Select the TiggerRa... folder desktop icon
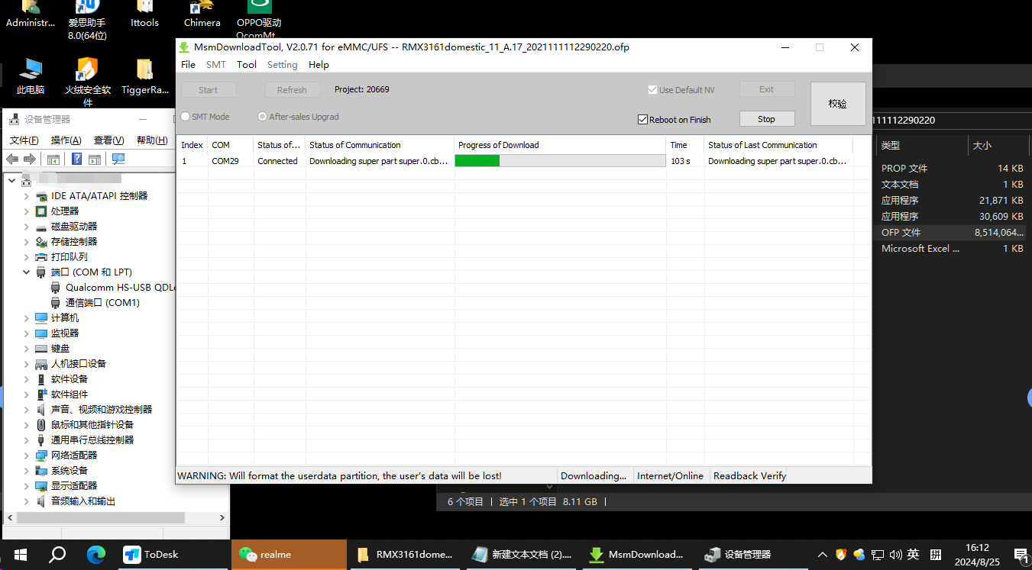The image size is (1032, 570). (145, 76)
